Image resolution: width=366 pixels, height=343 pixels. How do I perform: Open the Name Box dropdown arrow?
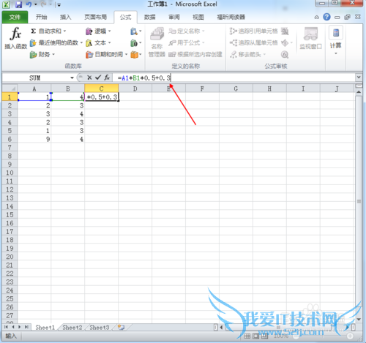coord(72,78)
